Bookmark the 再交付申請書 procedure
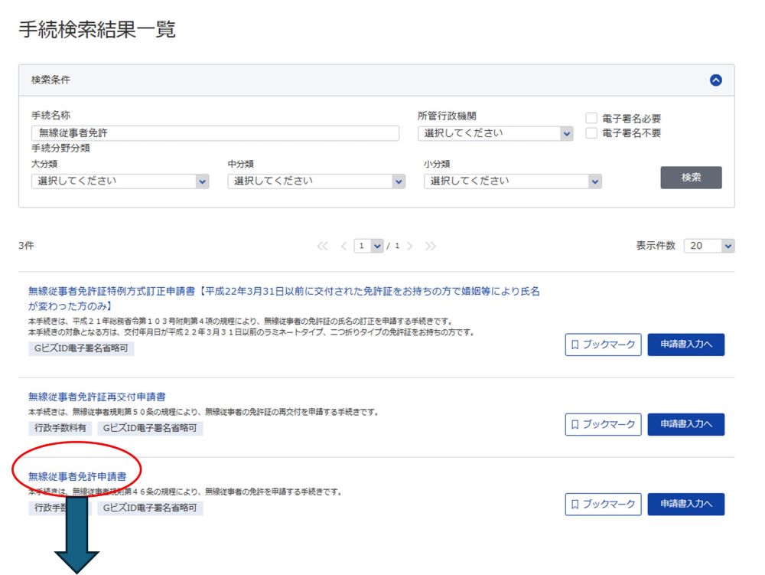The image size is (765, 575). (603, 424)
